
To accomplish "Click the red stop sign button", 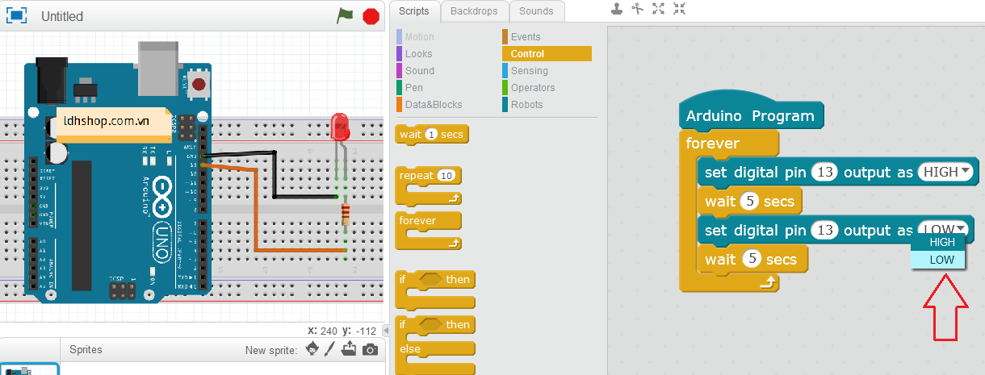I will pyautogui.click(x=371, y=16).
